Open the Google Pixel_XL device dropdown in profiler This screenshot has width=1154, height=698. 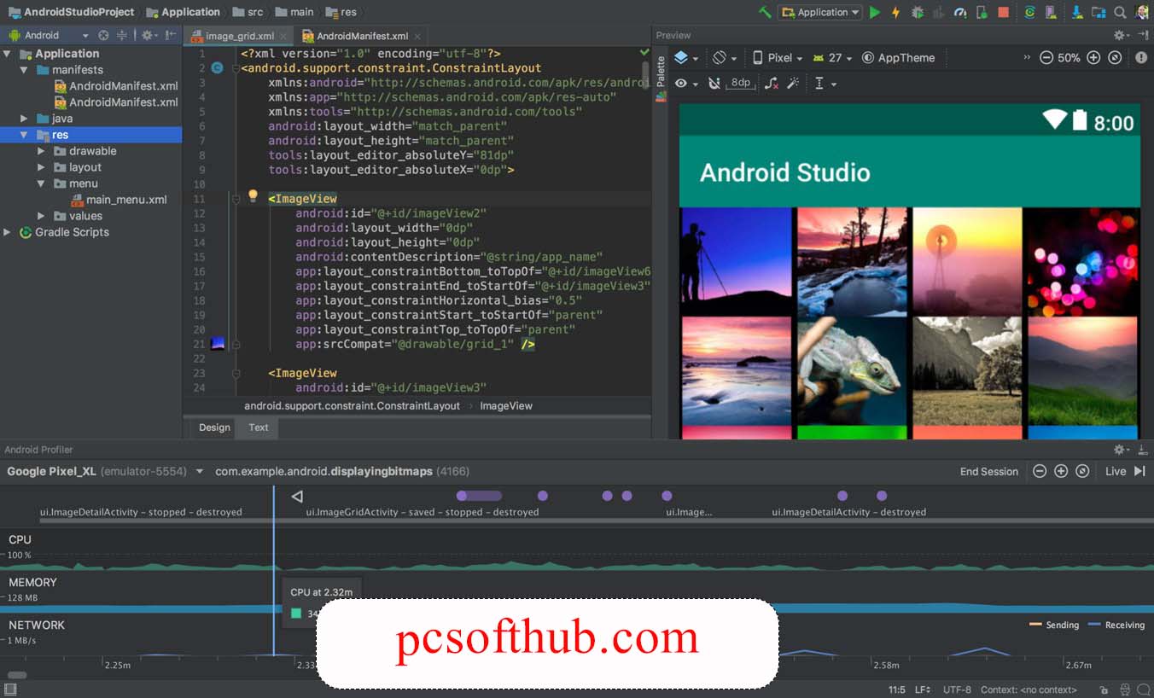[105, 471]
